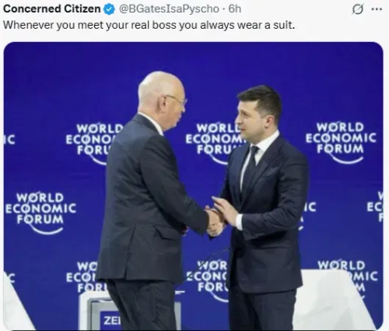Open the post via the 6h timestamp

[x=235, y=9]
